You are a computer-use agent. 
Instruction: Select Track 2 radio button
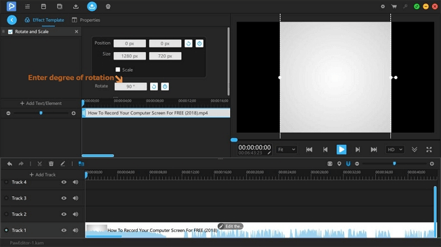point(6,214)
